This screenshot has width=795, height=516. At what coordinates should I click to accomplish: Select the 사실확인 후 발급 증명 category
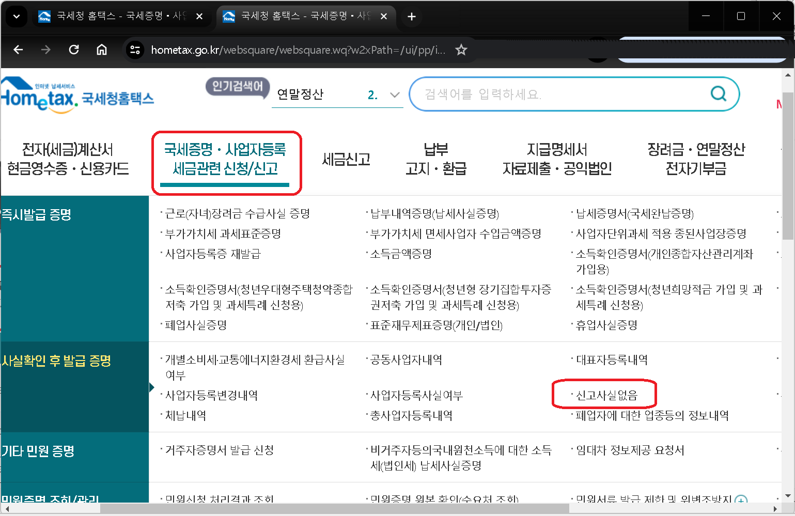coord(56,361)
